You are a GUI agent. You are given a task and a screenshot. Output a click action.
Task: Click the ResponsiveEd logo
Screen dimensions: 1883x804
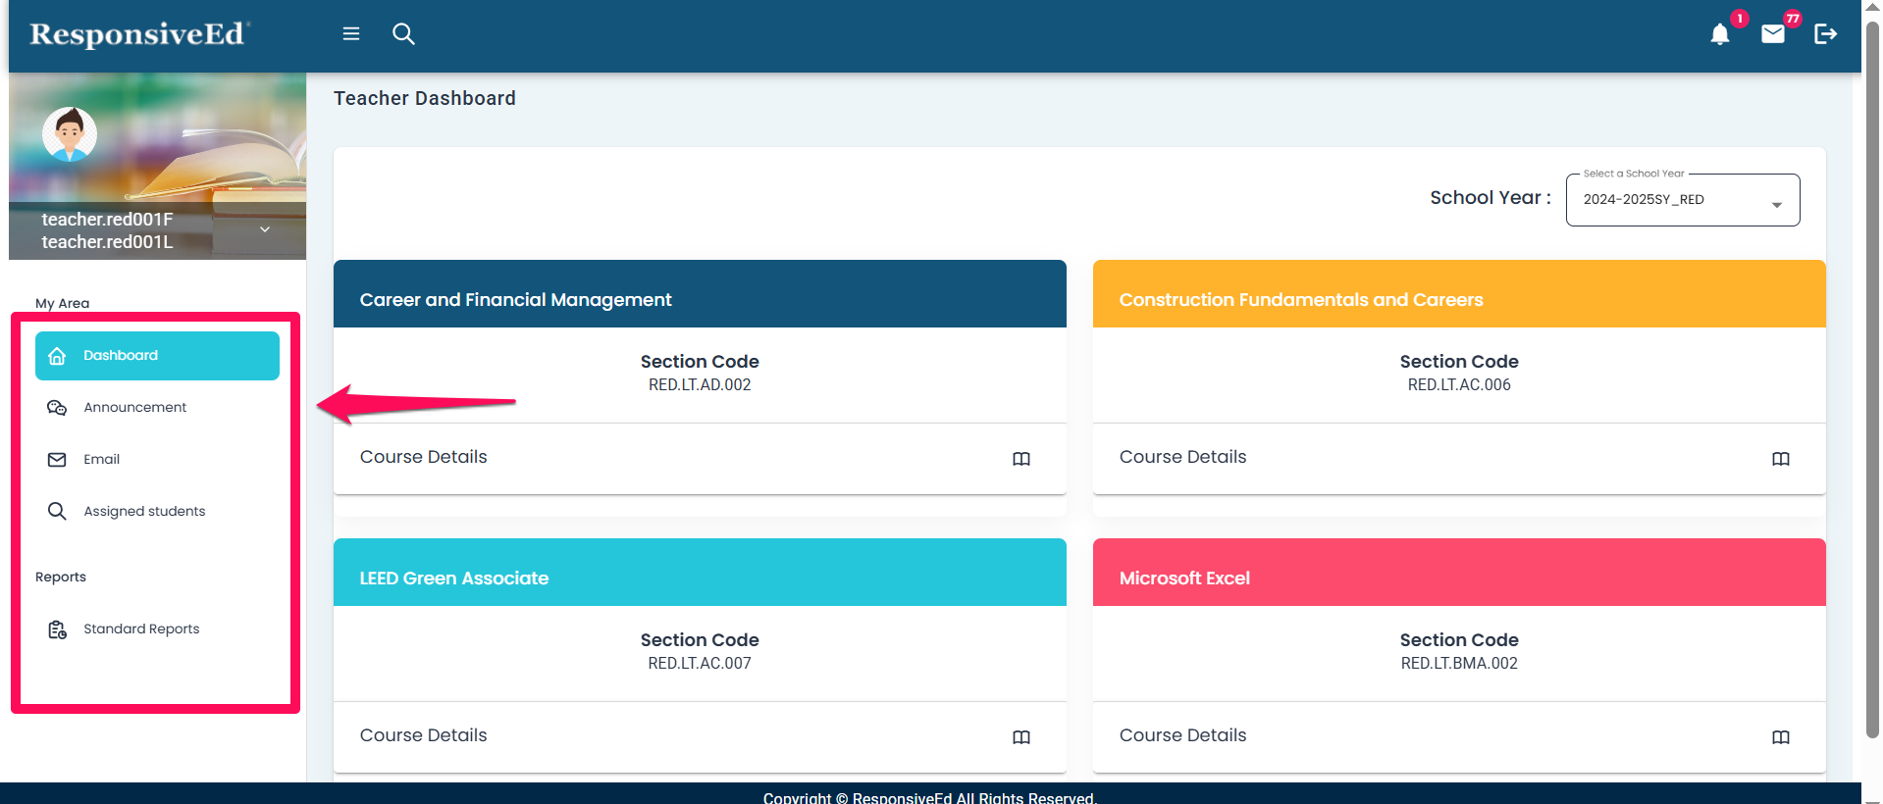139,34
